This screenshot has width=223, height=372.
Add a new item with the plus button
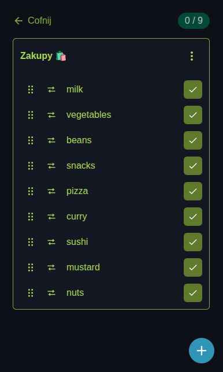tap(202, 351)
